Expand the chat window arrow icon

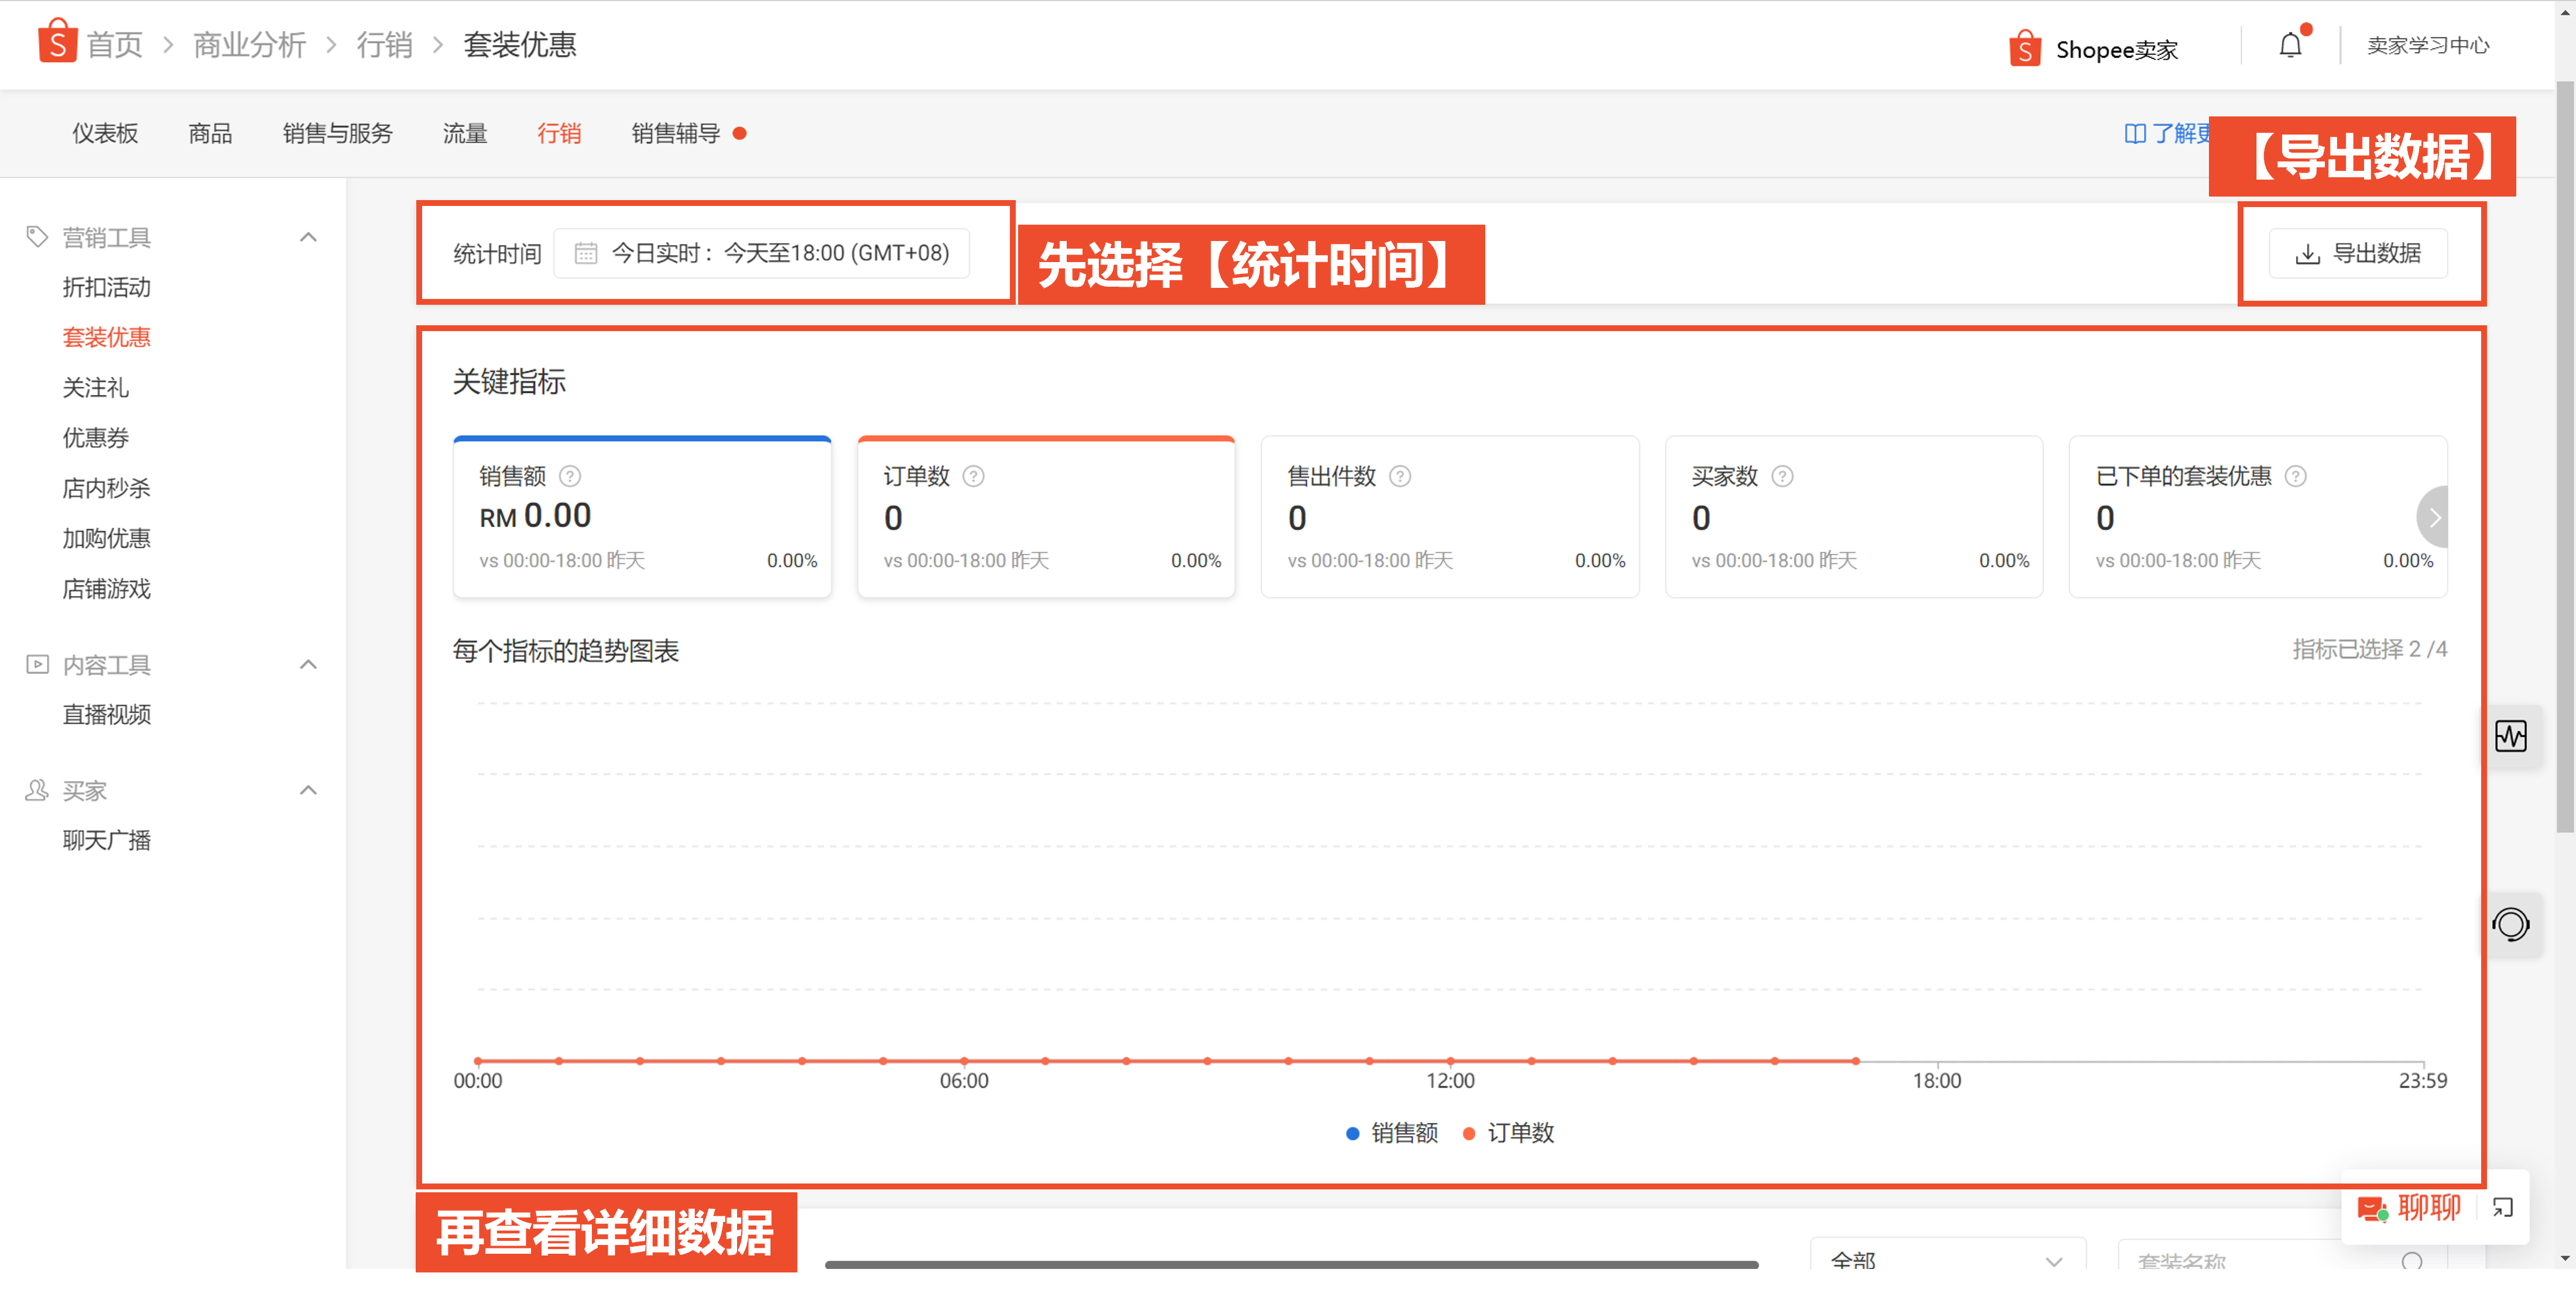[x=2503, y=1207]
